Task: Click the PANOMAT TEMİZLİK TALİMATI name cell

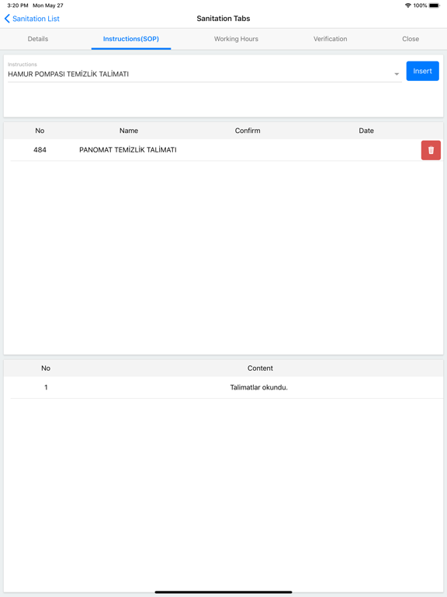Action: pyautogui.click(x=128, y=150)
